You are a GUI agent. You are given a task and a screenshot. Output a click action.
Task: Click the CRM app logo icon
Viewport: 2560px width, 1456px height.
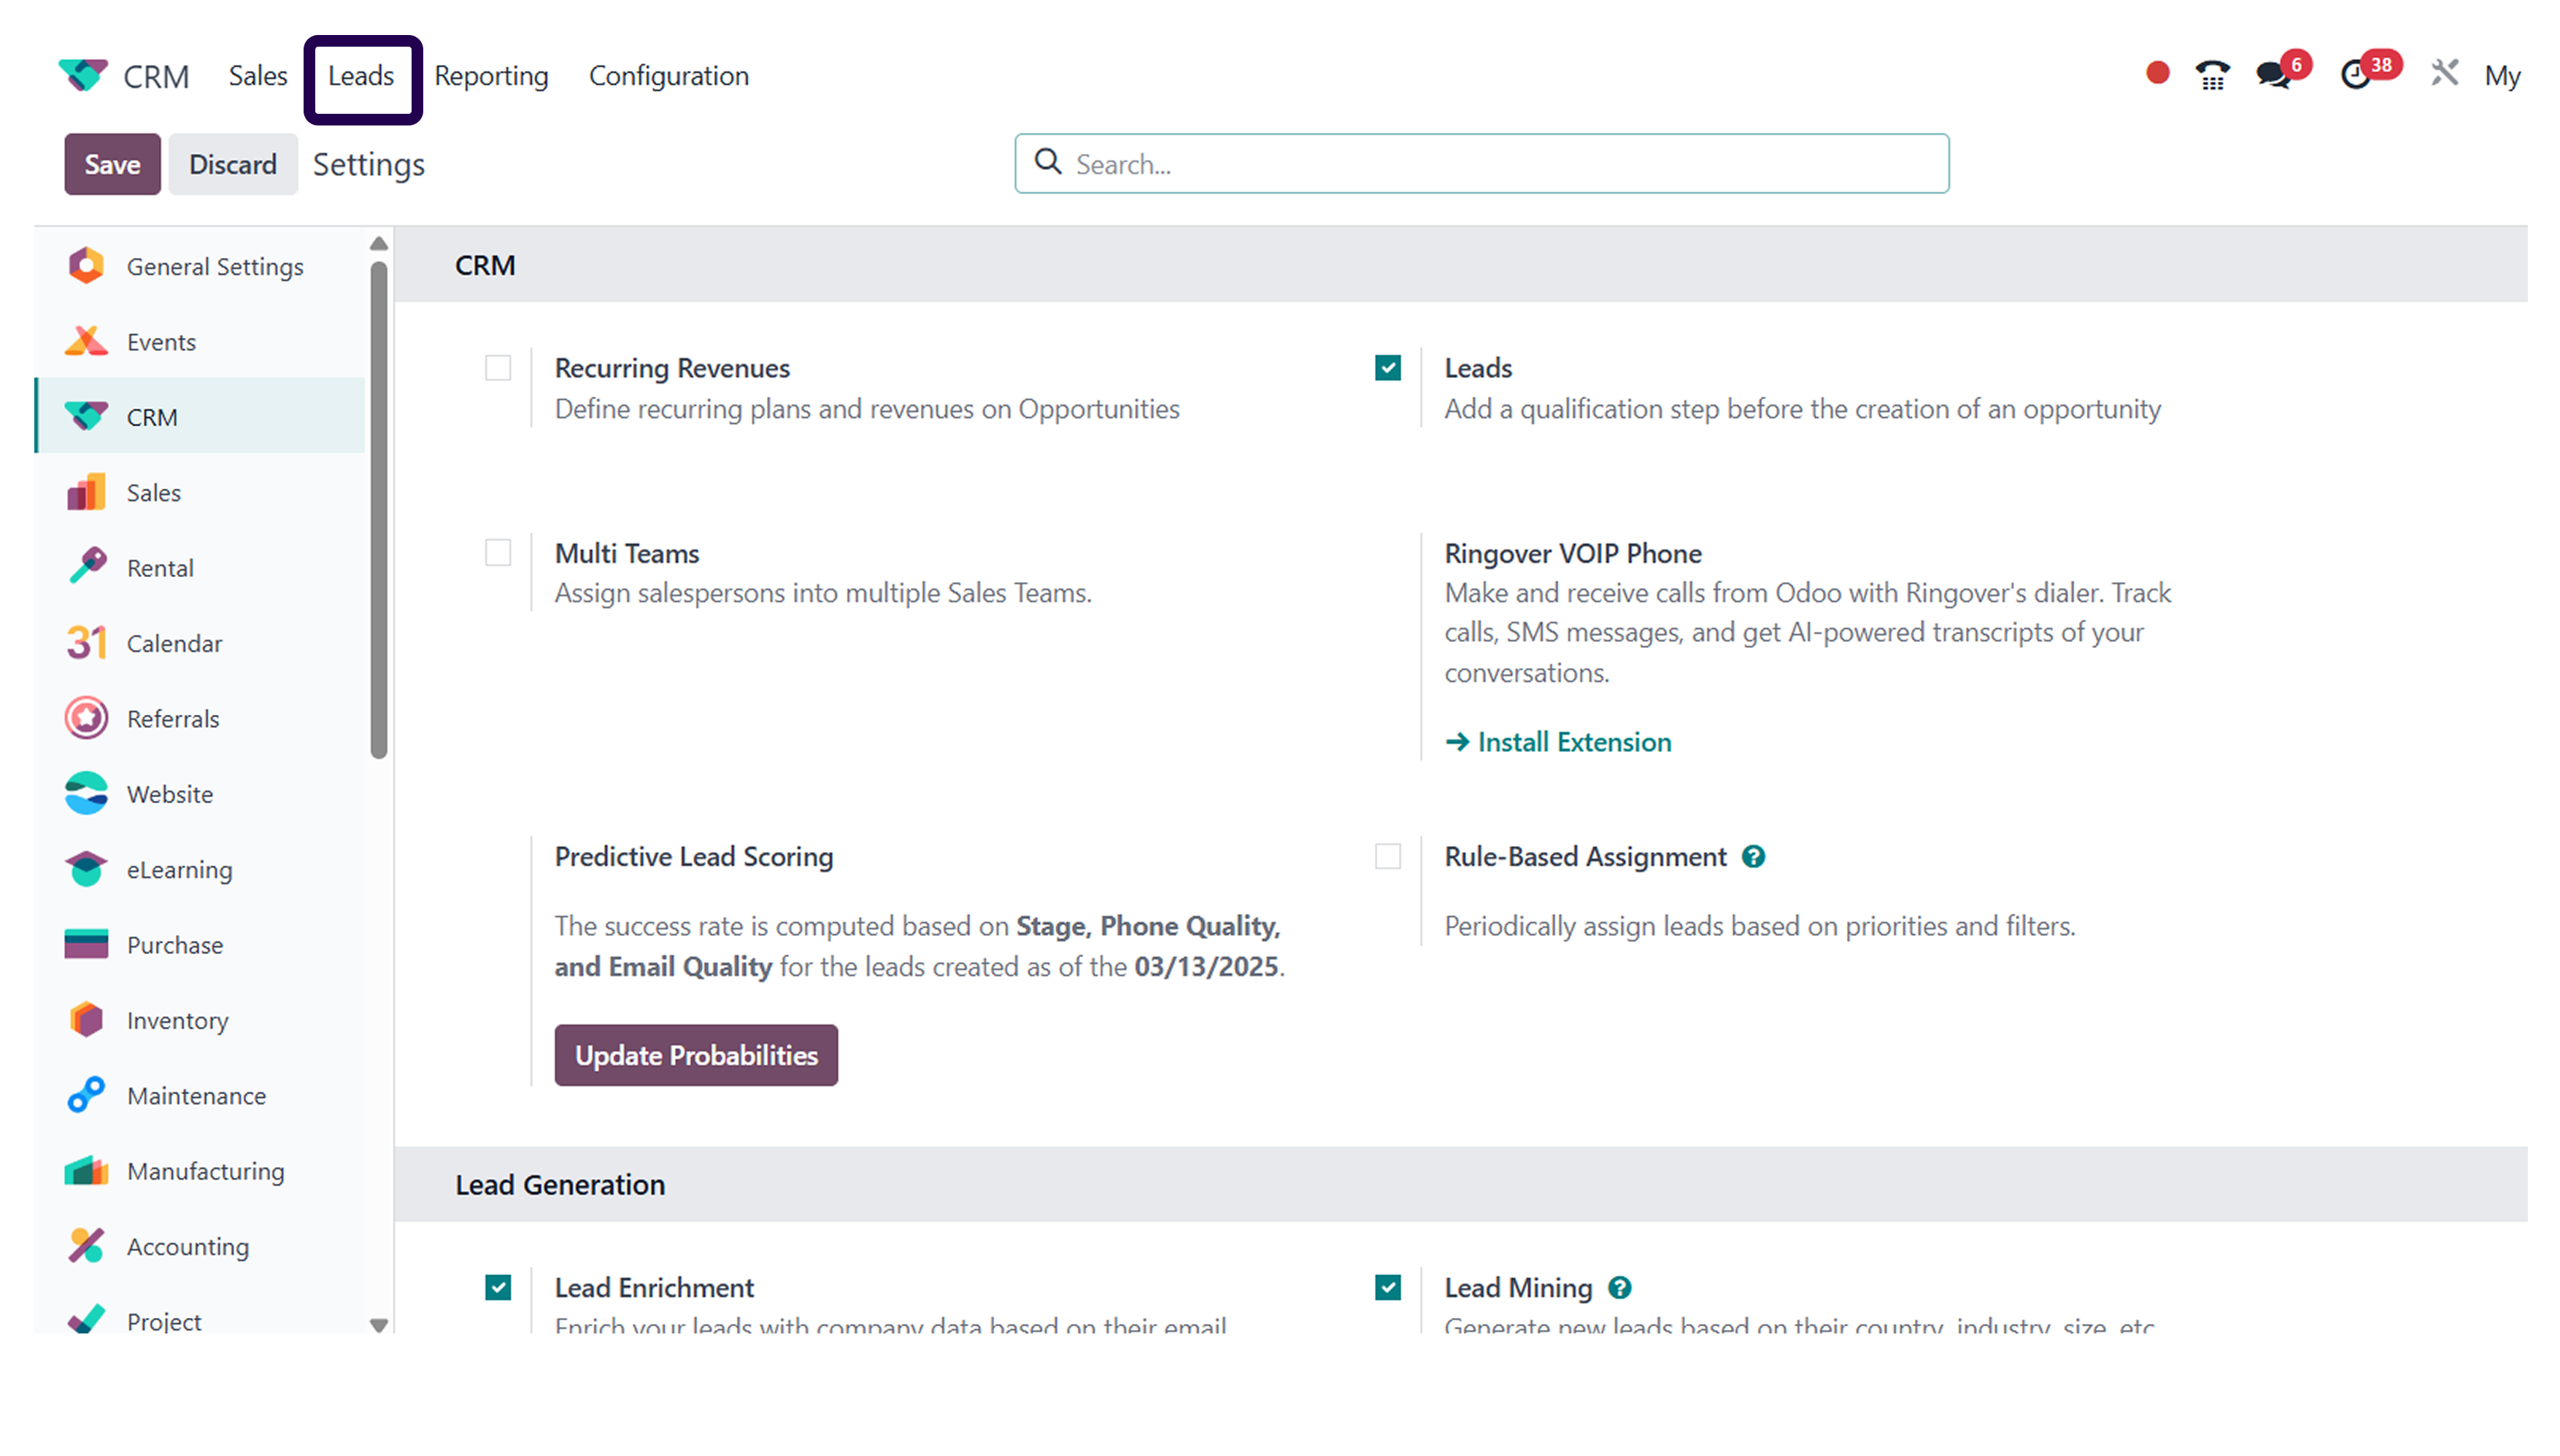point(84,74)
